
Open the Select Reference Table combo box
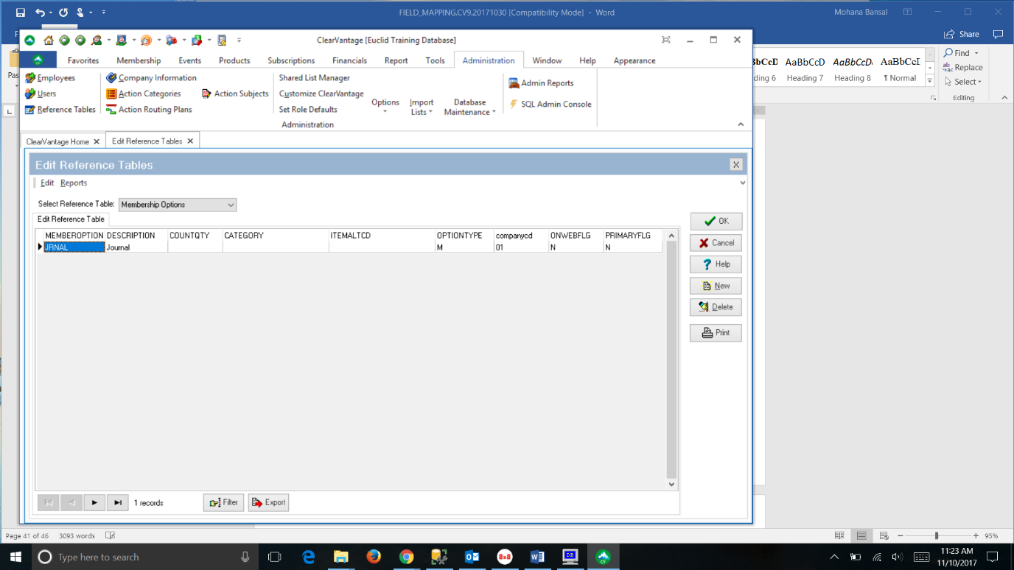pos(178,205)
